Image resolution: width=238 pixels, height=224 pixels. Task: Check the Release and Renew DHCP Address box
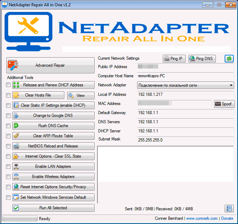[8, 85]
